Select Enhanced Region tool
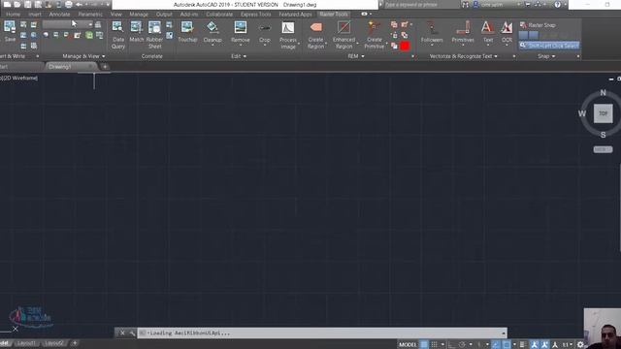Screen dimensions: 621x349 click(343, 35)
